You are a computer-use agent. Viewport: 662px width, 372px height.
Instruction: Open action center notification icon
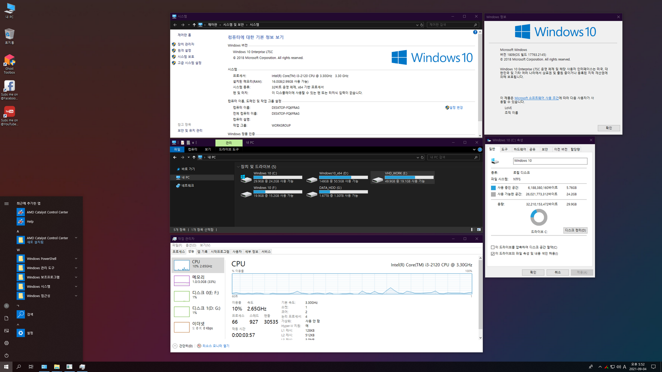point(654,366)
